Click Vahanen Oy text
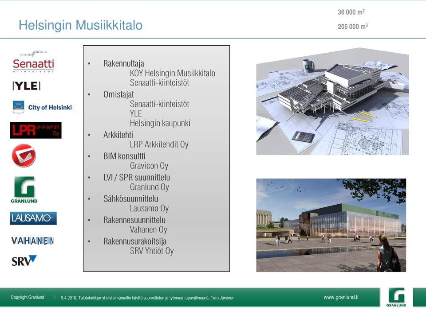The height and width of the screenshot is (311, 426). 148,229
